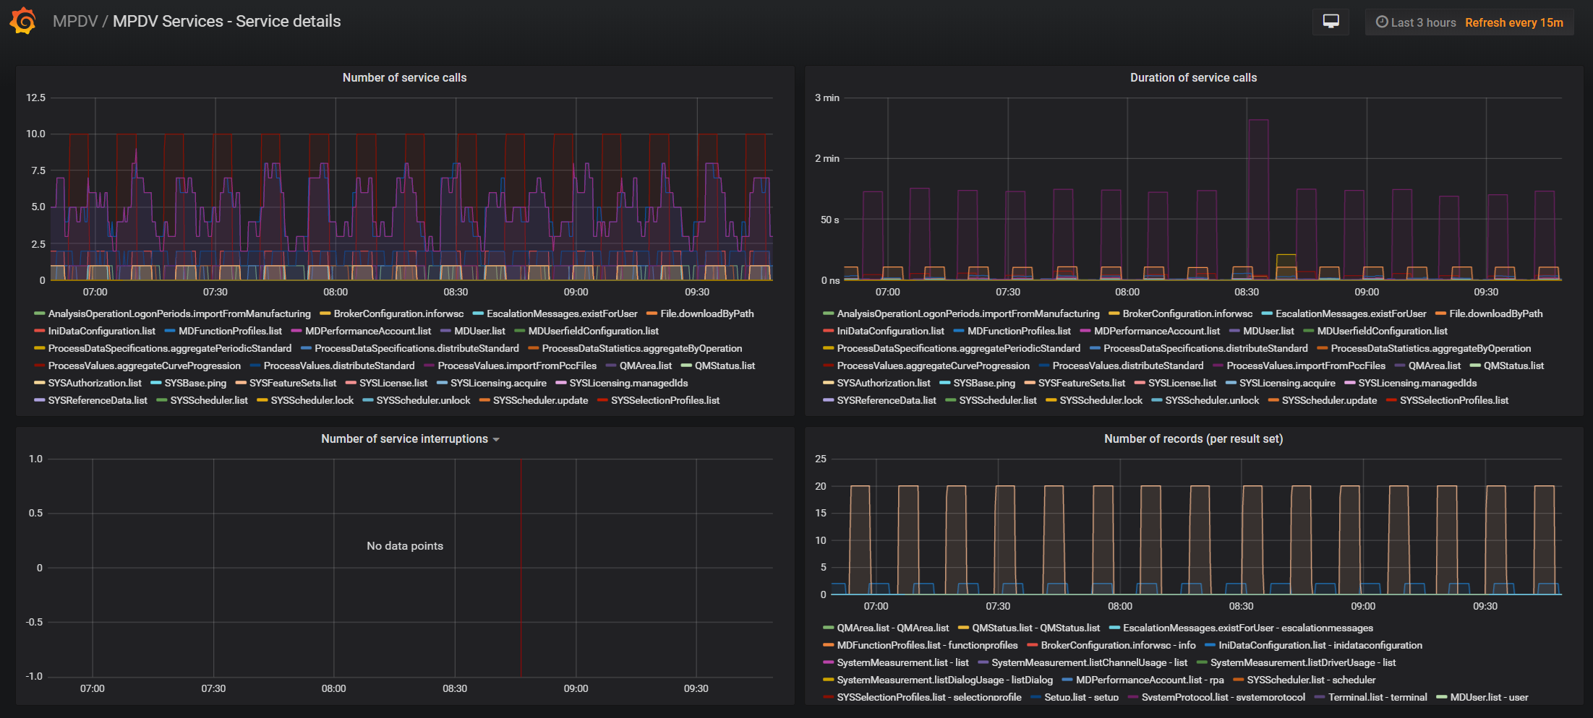Screen dimensions: 1593x718
Task: Select ProcessDataSpecifications.distributeStandard in Number of service calls legend
Action: 417,348
